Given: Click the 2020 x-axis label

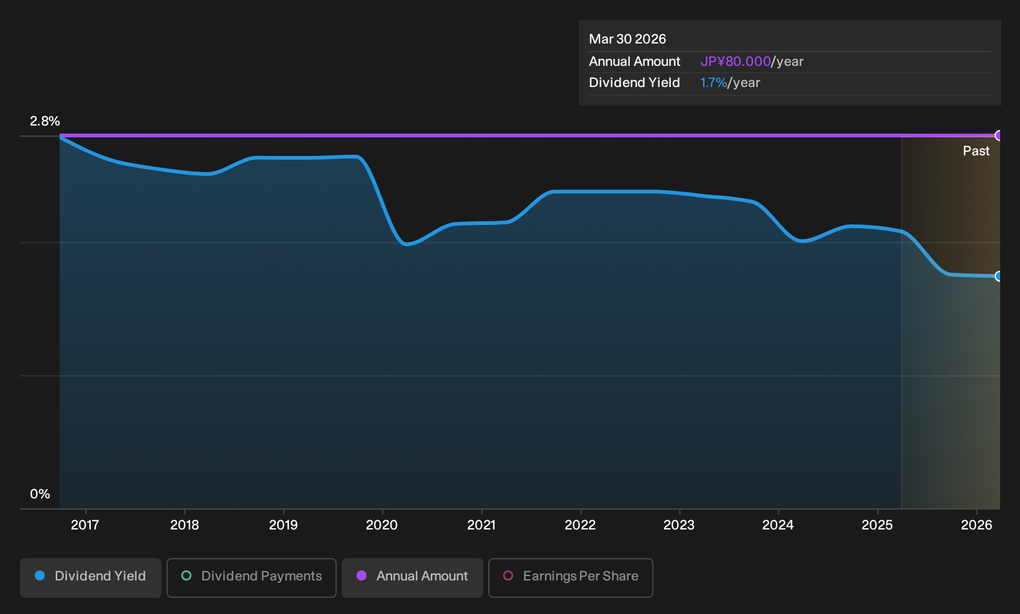Looking at the screenshot, I should pyautogui.click(x=382, y=525).
